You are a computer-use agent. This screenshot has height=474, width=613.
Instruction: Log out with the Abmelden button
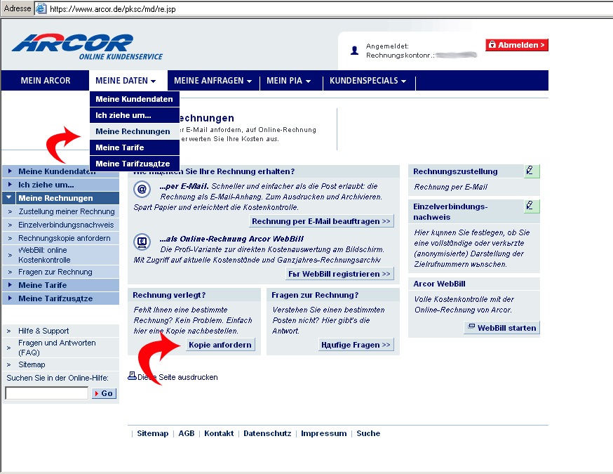click(516, 45)
